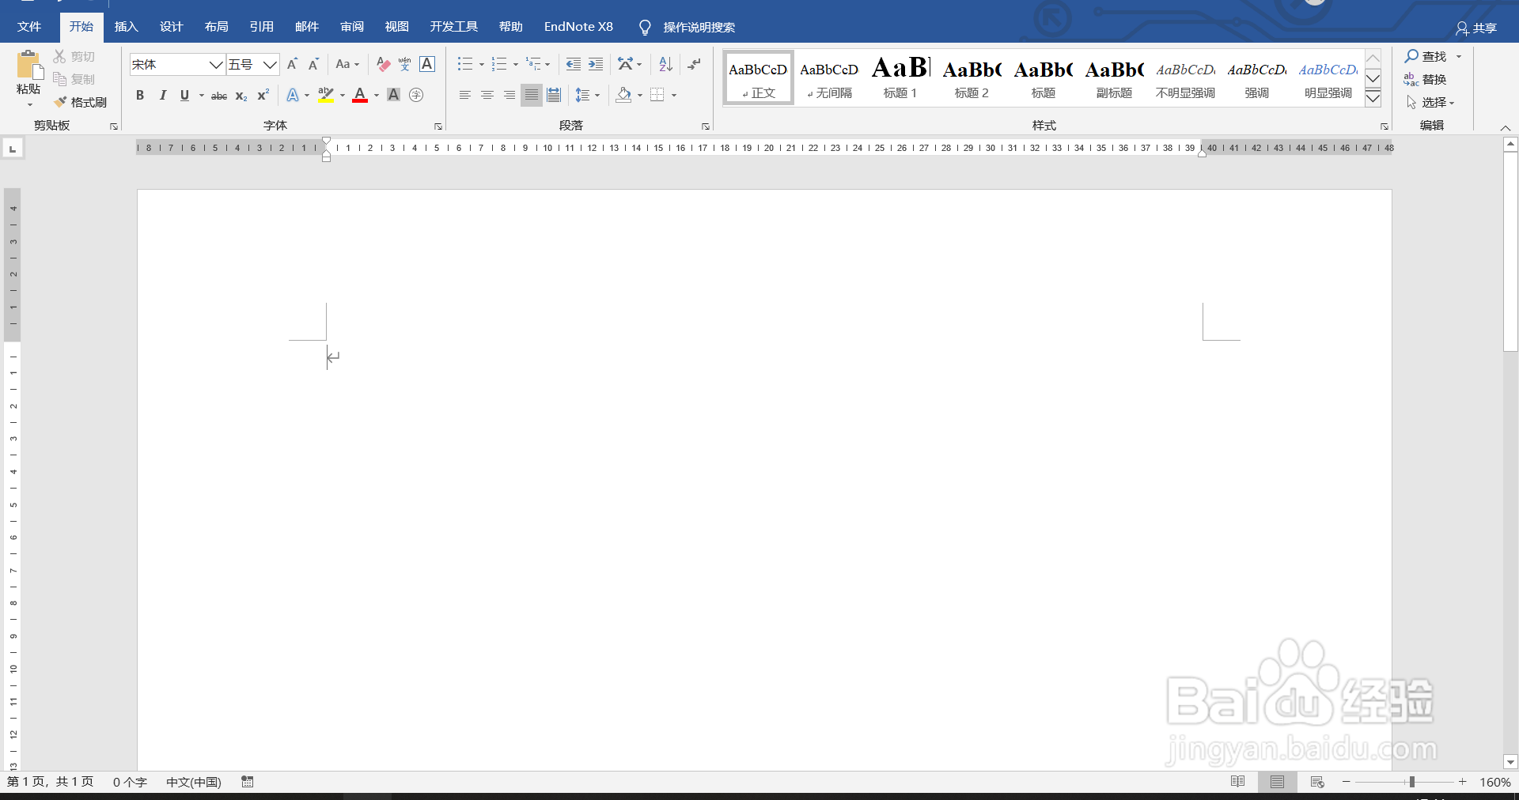This screenshot has width=1519, height=800.
Task: Click the Replace (替换) icon
Action: [x=1411, y=79]
